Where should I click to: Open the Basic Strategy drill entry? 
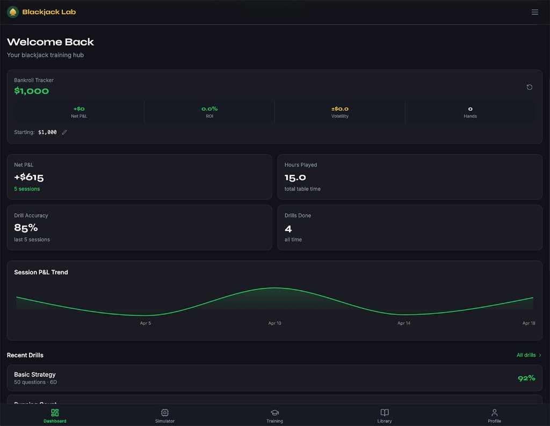click(275, 378)
